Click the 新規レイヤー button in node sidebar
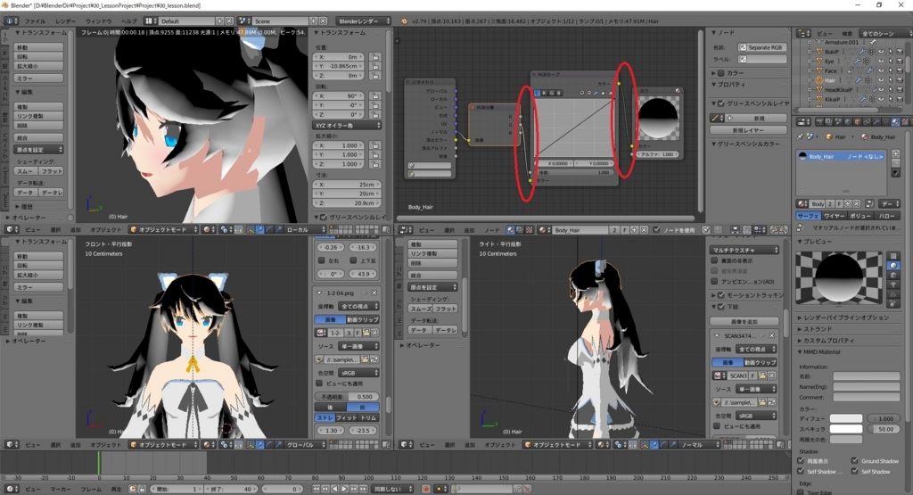The width and height of the screenshot is (913, 495). pyautogui.click(x=748, y=130)
